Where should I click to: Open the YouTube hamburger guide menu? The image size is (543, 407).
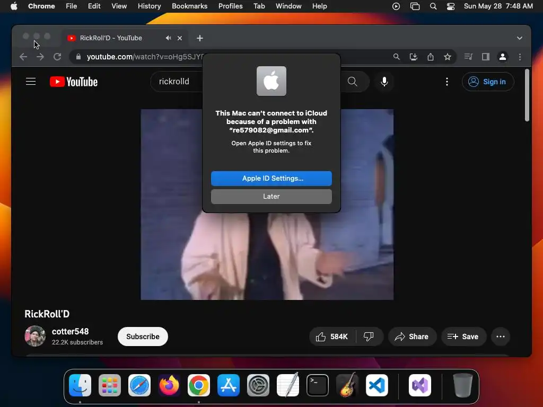[x=31, y=82]
